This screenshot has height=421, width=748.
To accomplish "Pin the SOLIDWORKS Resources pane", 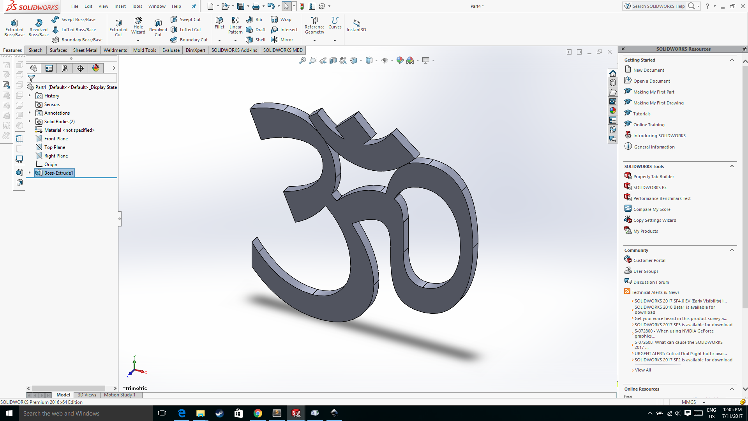I will [744, 49].
